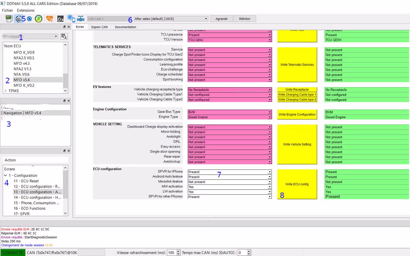Open the After sales session dropdown
Image resolution: width=410 pixels, height=256 pixels.
[171, 19]
